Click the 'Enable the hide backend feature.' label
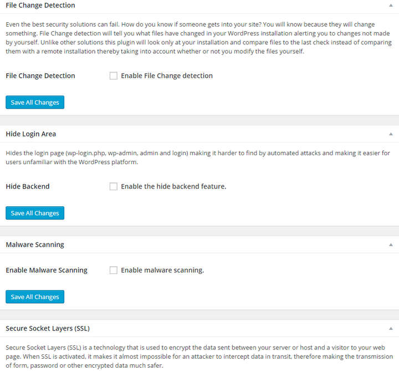Viewport: 399px width, 371px height. point(173,187)
